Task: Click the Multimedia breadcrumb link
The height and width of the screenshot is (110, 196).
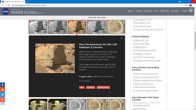Action: [92, 17]
